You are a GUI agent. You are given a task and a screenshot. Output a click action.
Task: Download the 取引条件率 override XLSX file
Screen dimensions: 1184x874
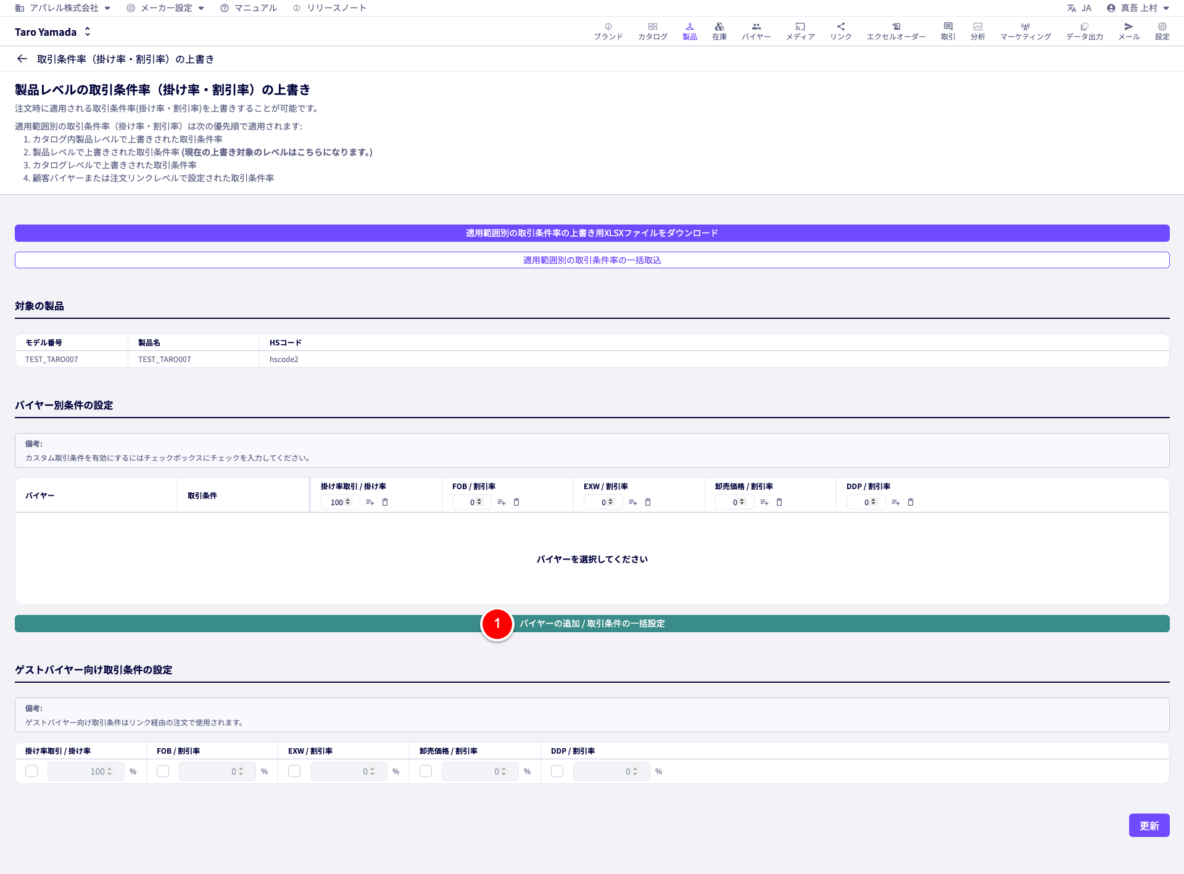[592, 233]
